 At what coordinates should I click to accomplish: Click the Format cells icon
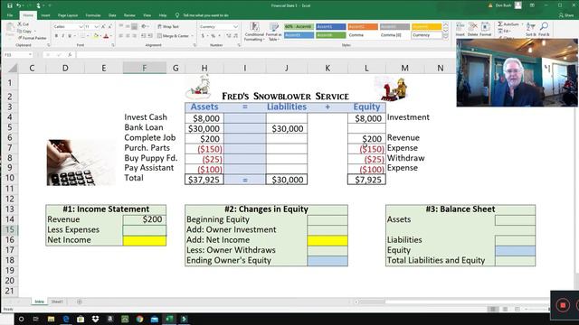click(x=485, y=26)
